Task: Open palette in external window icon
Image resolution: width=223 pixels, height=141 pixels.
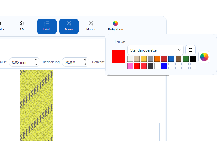Action: 191,50
